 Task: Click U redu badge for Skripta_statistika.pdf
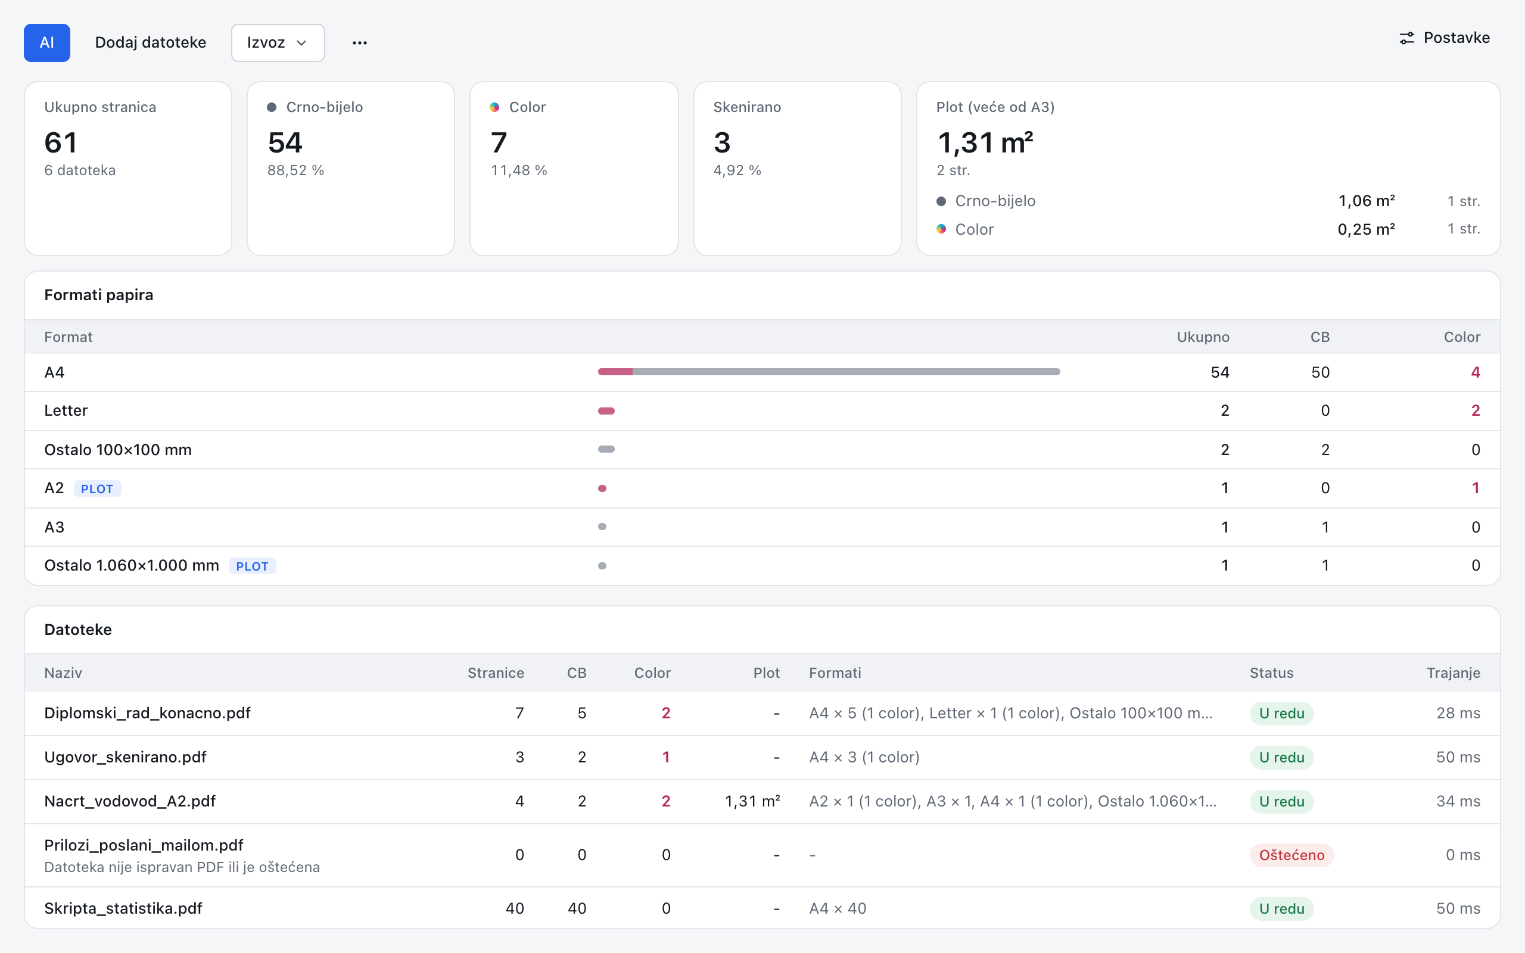(x=1282, y=908)
